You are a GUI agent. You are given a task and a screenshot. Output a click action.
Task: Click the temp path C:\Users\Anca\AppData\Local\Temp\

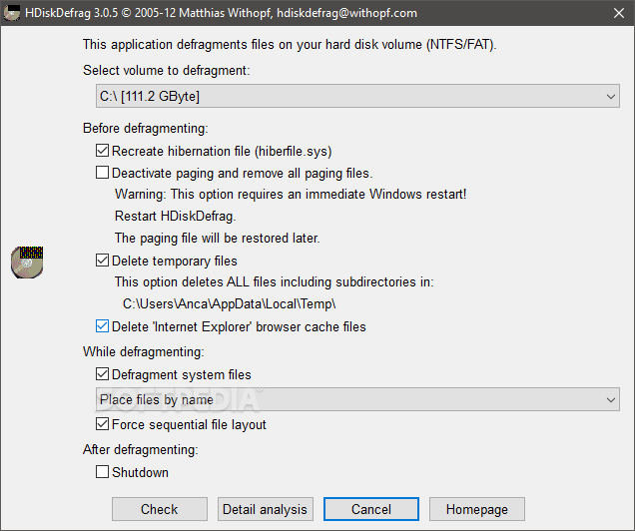pyautogui.click(x=230, y=304)
